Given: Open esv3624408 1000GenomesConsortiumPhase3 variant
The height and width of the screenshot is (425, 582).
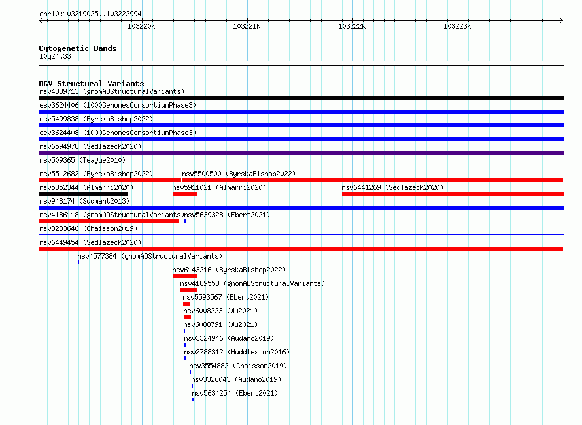Looking at the screenshot, I should 118,133.
